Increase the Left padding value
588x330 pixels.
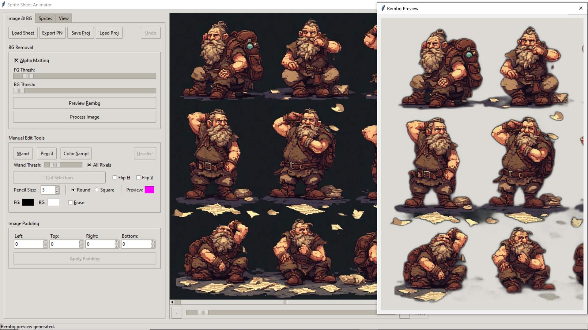point(45,242)
